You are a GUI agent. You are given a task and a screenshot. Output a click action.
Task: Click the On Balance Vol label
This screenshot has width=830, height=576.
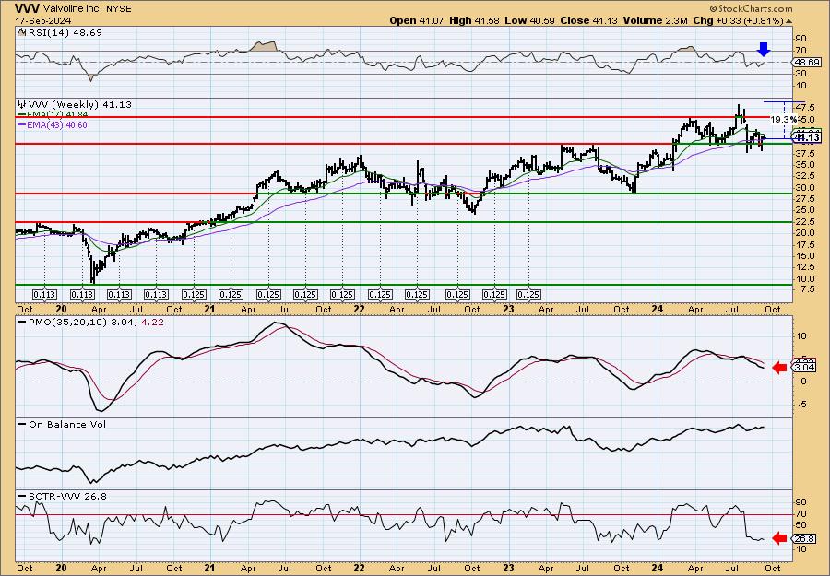click(x=67, y=425)
